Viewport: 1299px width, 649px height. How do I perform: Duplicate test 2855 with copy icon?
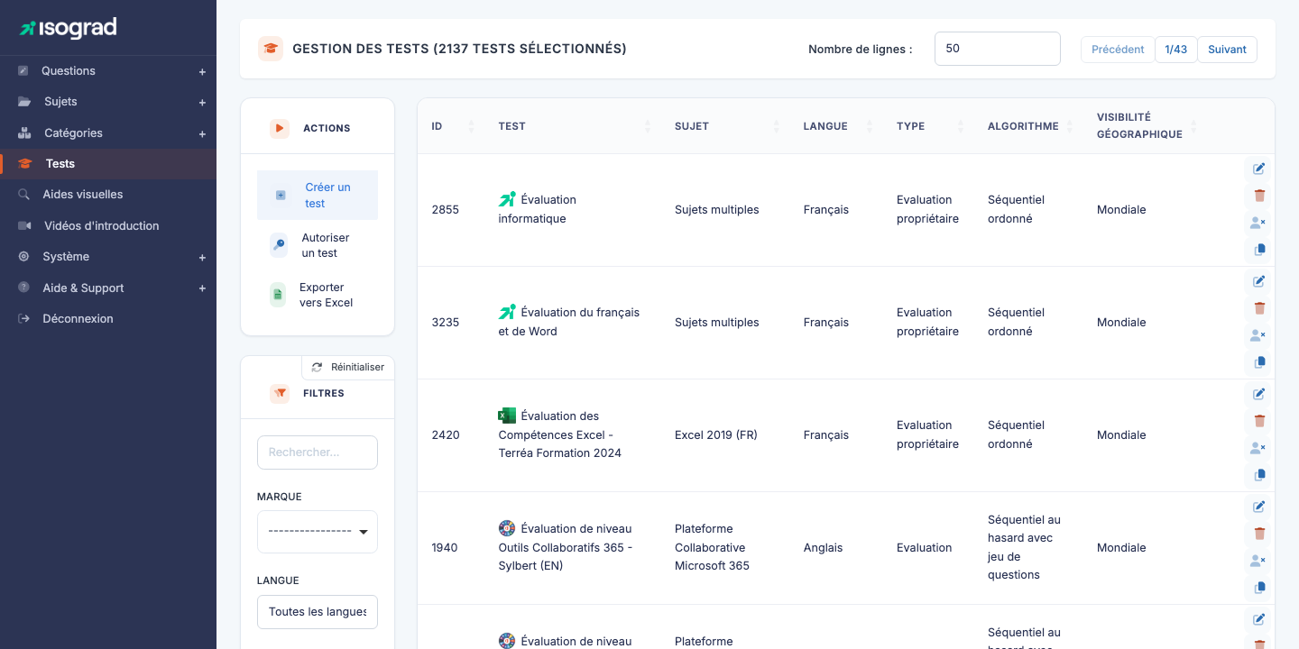point(1259,250)
